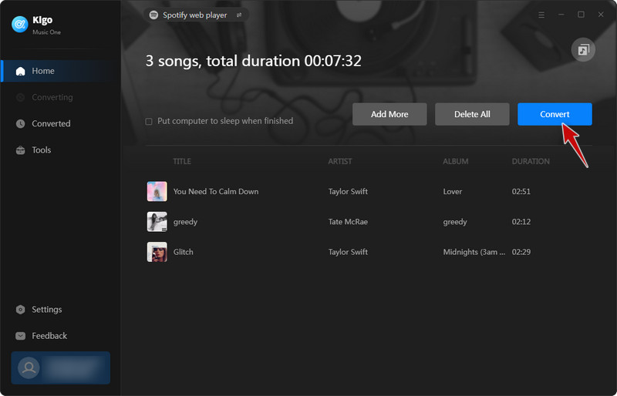Click the TITLE column header
Viewport: 617px width, 396px height.
pyautogui.click(x=182, y=161)
